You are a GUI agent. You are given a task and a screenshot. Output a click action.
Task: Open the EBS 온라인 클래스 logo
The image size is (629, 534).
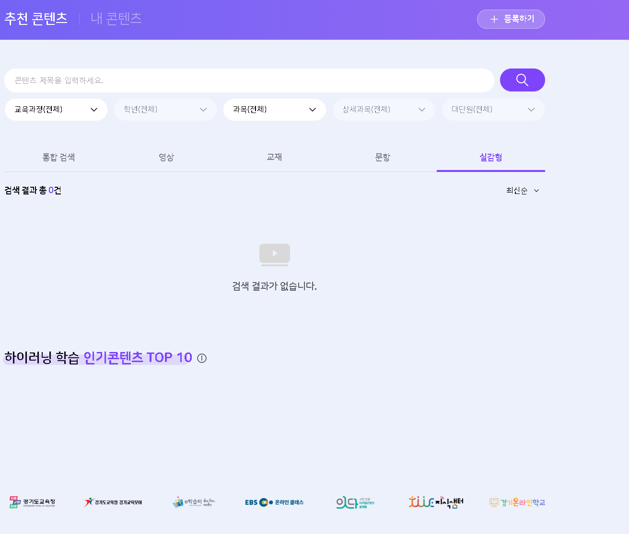click(x=274, y=502)
